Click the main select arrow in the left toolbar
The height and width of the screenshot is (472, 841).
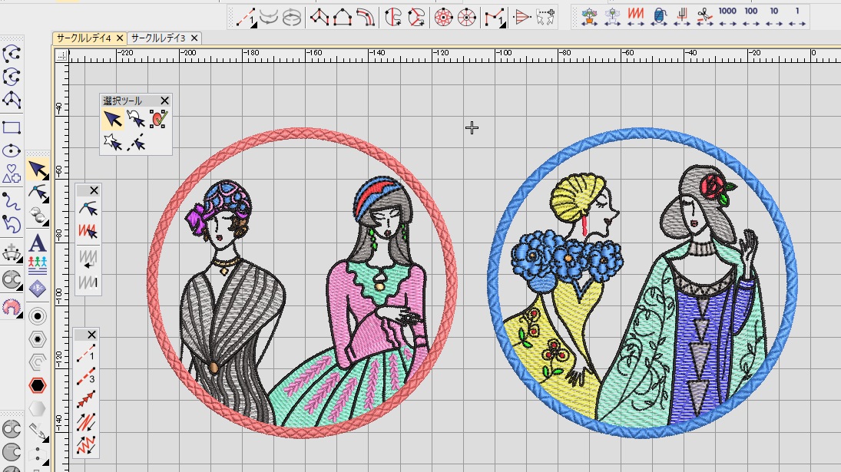(38, 170)
